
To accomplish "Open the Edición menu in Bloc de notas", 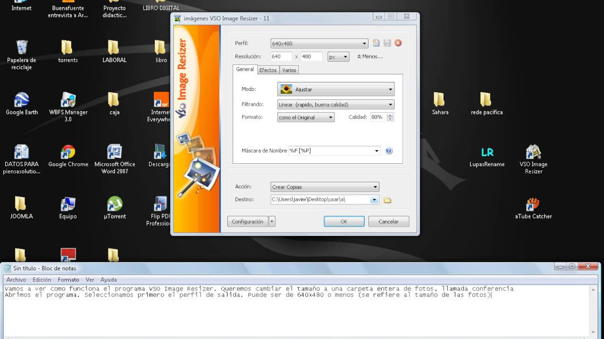I will (42, 280).
